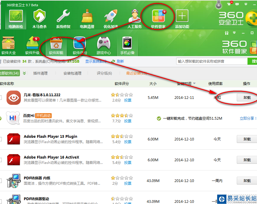Image resolution: width=257 pixels, height=204 pixels.
Task: Click 立即分享 link for 百度Hi
Action: point(248,118)
